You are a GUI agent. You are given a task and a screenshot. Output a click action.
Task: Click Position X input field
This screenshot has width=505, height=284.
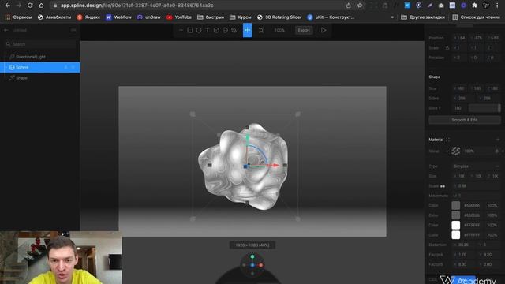(459, 38)
